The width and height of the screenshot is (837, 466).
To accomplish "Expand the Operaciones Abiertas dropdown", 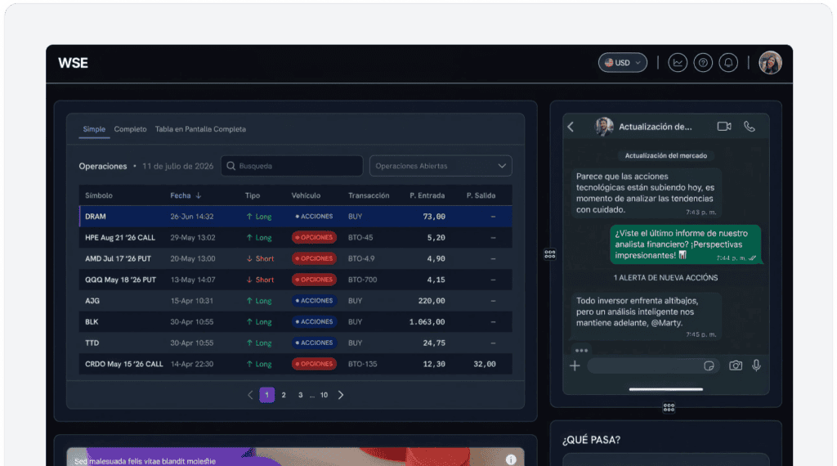I will pyautogui.click(x=441, y=166).
